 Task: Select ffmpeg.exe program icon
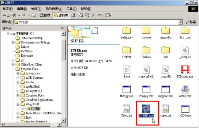[146, 89]
